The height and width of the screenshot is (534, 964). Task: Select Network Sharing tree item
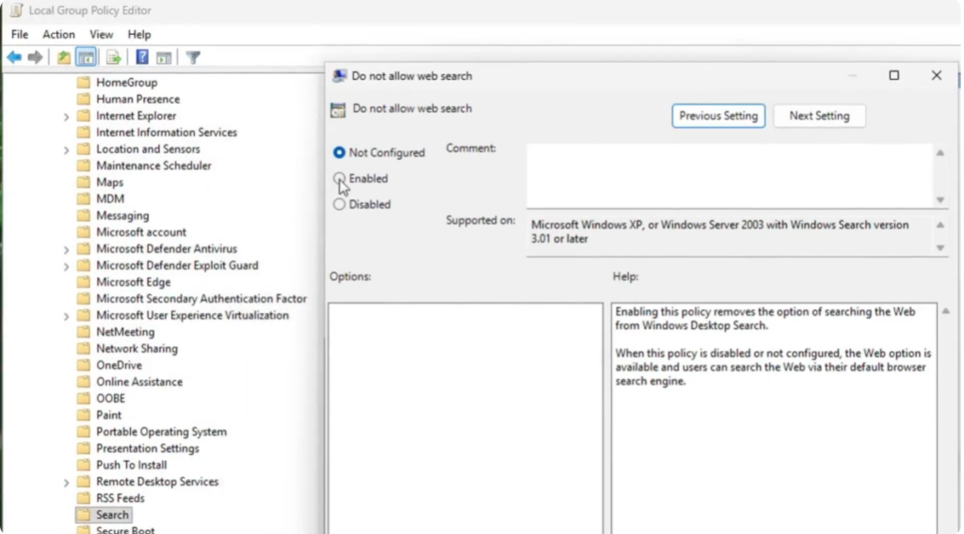[137, 348]
